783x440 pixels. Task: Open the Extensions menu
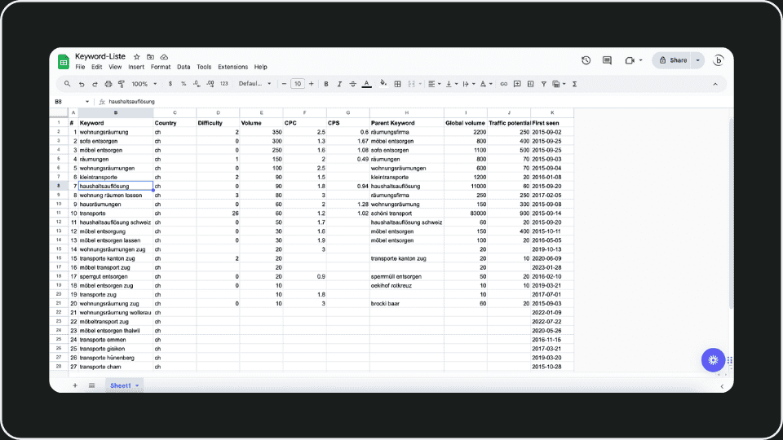pos(232,67)
